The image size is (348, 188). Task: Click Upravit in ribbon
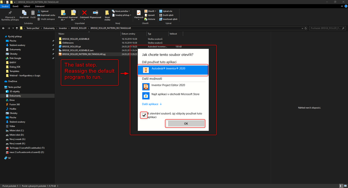click(149, 15)
